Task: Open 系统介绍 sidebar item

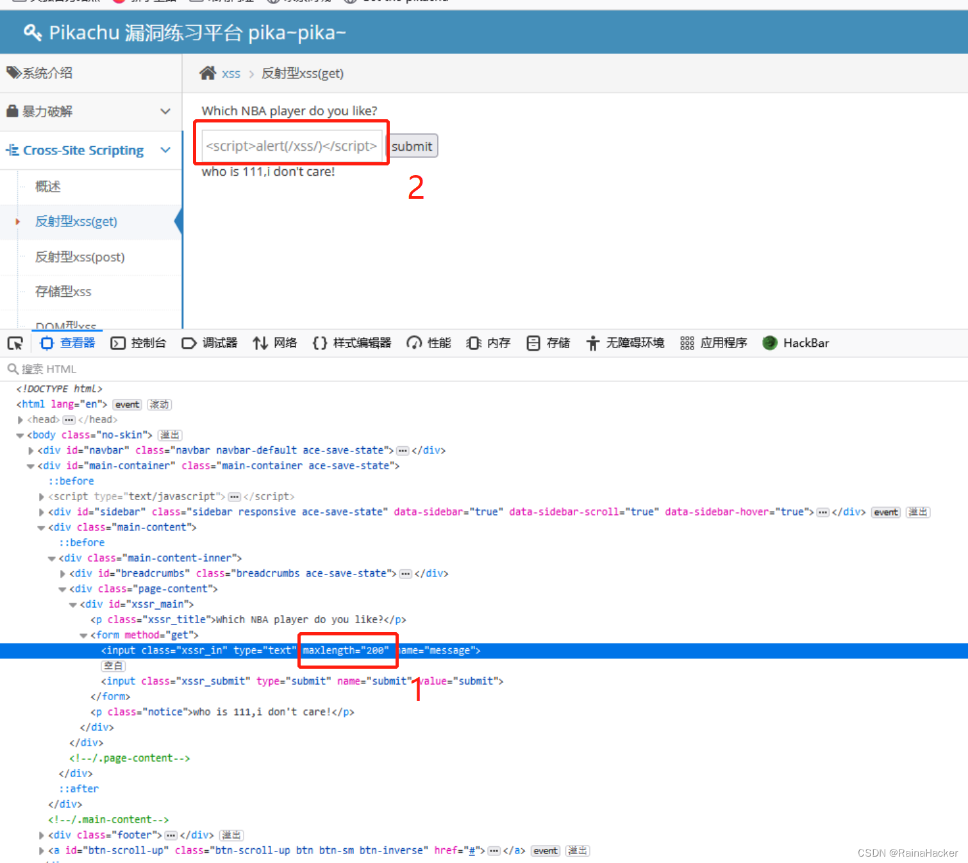Action: pos(91,73)
